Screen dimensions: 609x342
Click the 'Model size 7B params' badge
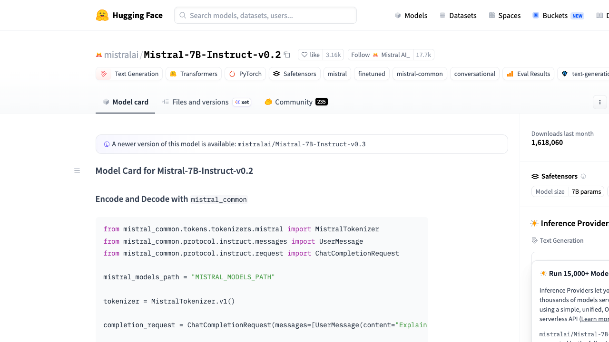coord(568,192)
